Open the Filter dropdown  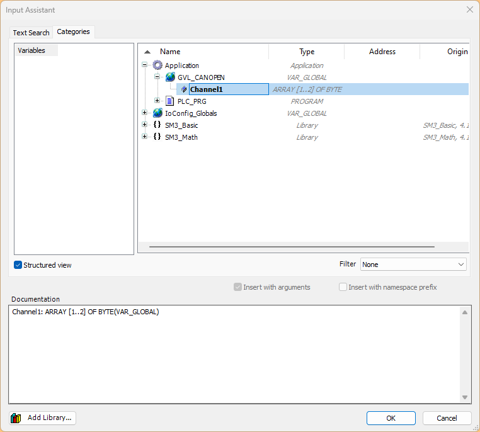[413, 264]
